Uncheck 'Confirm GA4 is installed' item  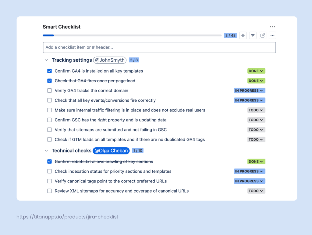[x=49, y=71]
